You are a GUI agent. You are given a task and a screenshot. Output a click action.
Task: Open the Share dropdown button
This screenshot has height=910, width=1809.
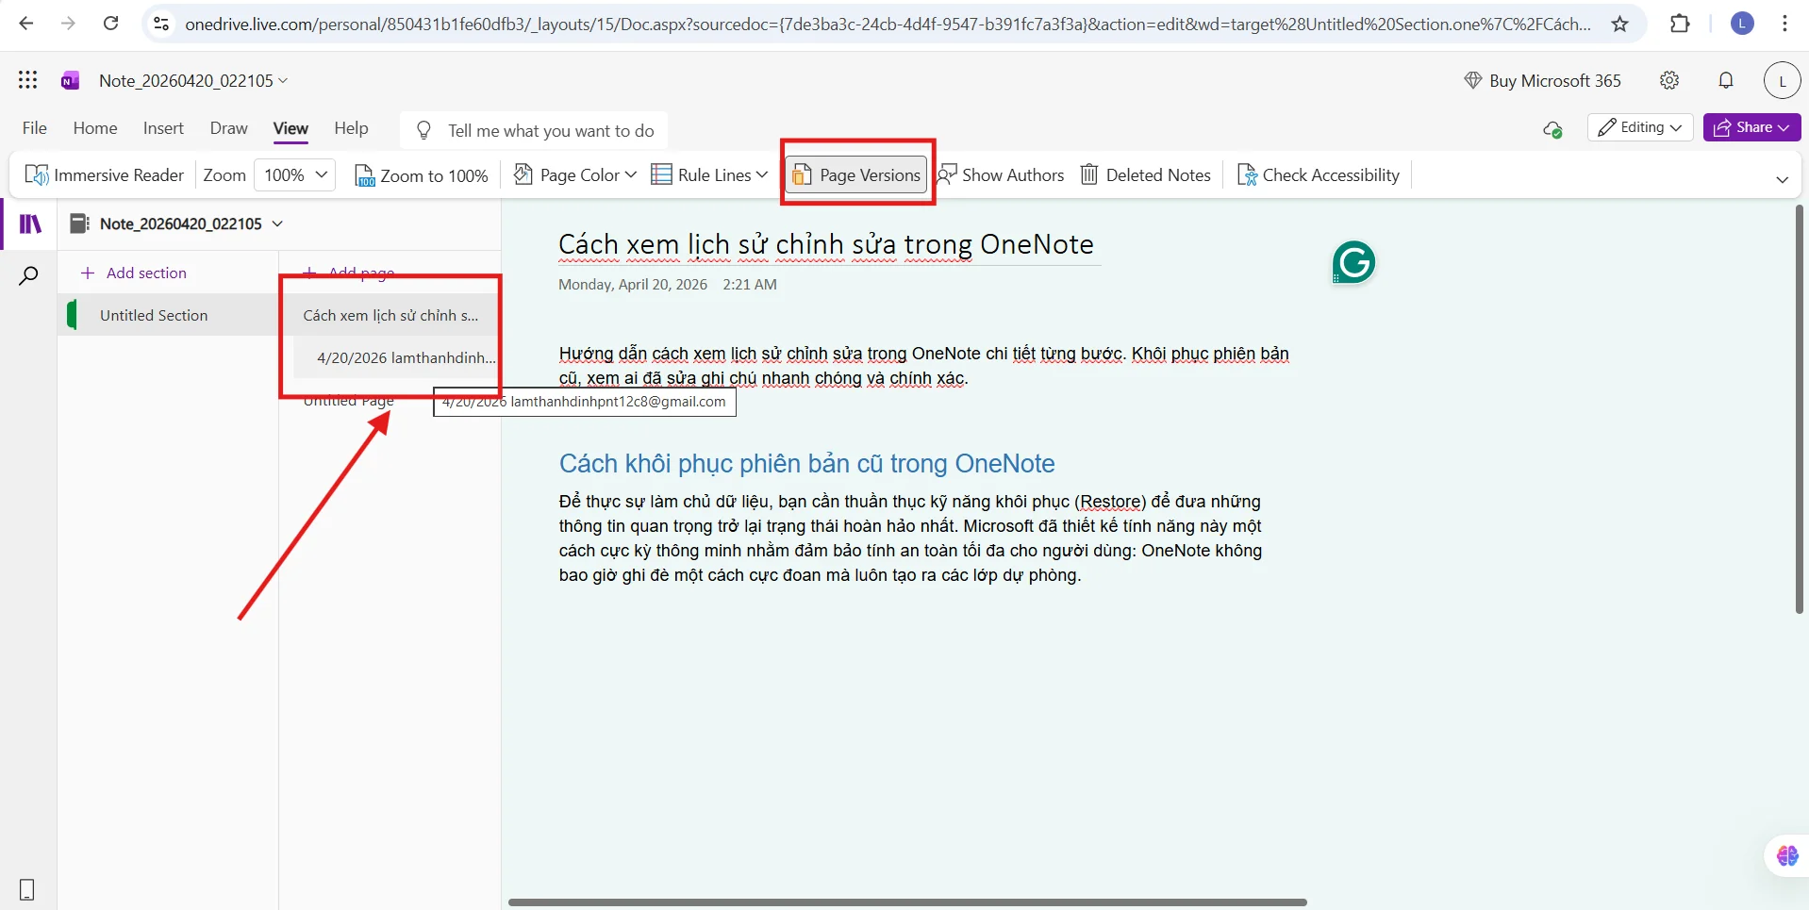click(1751, 127)
